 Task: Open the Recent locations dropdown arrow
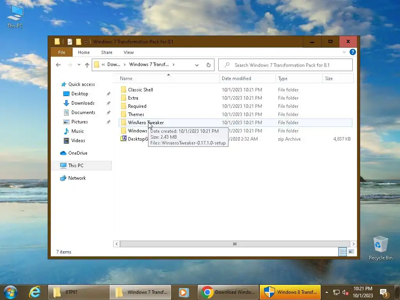79,65
